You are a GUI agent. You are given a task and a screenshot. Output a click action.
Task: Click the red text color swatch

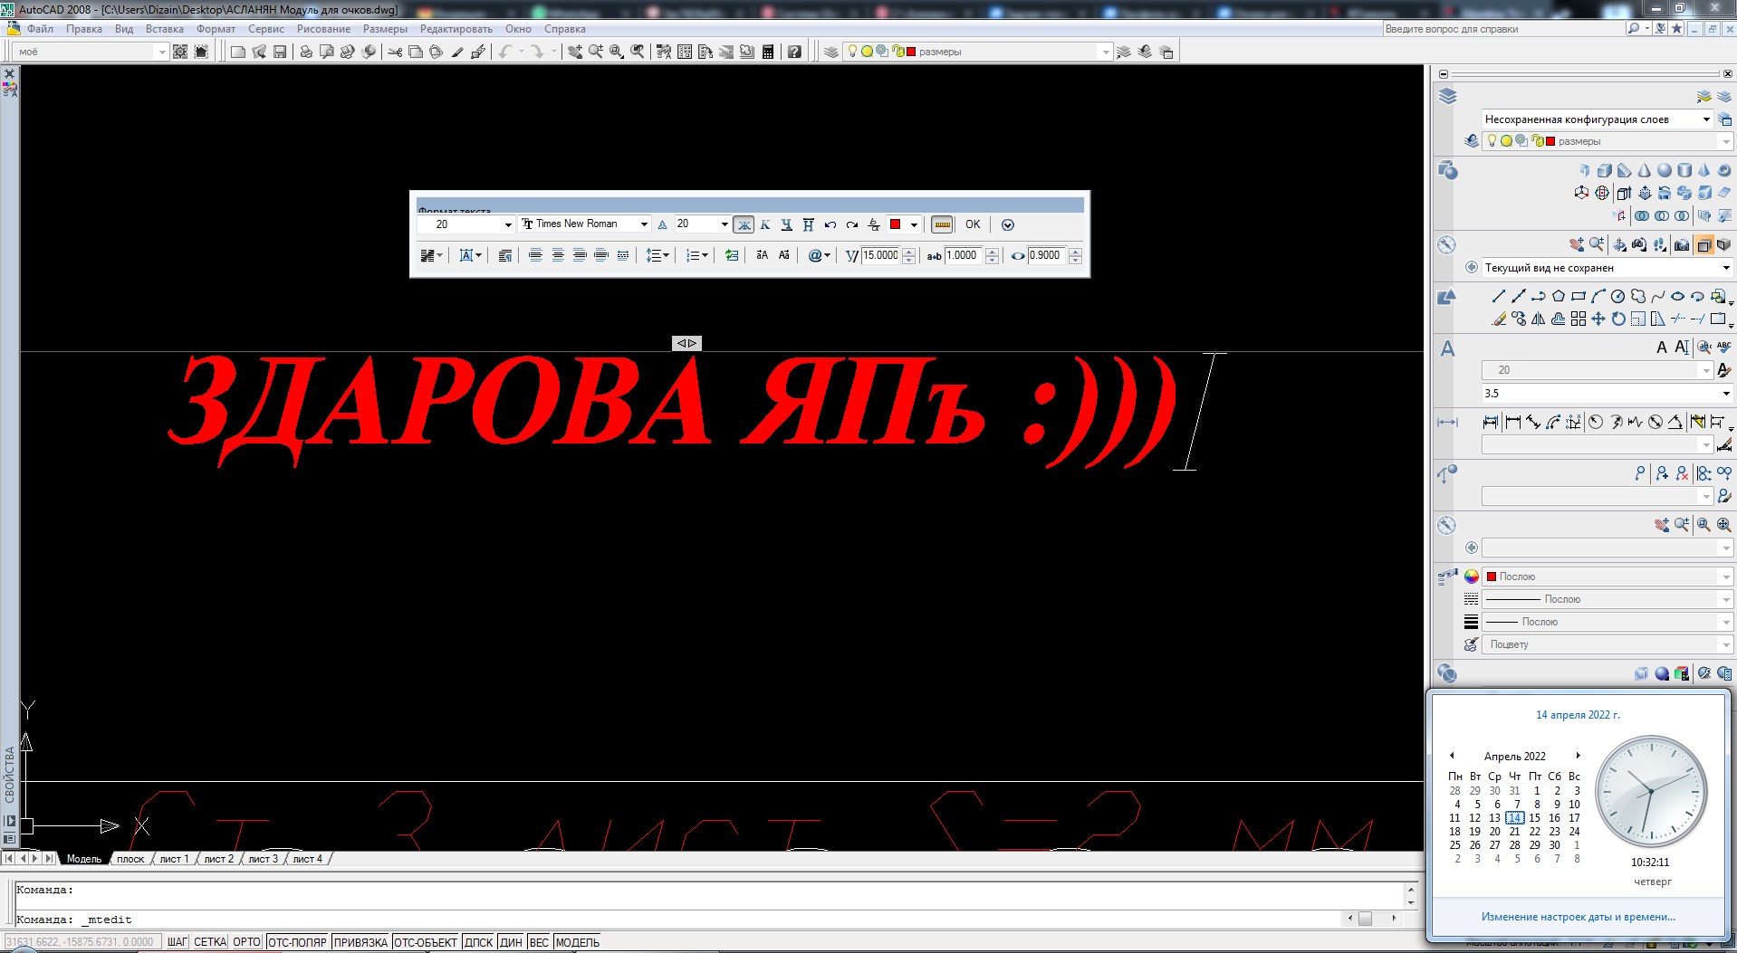pyautogui.click(x=896, y=224)
